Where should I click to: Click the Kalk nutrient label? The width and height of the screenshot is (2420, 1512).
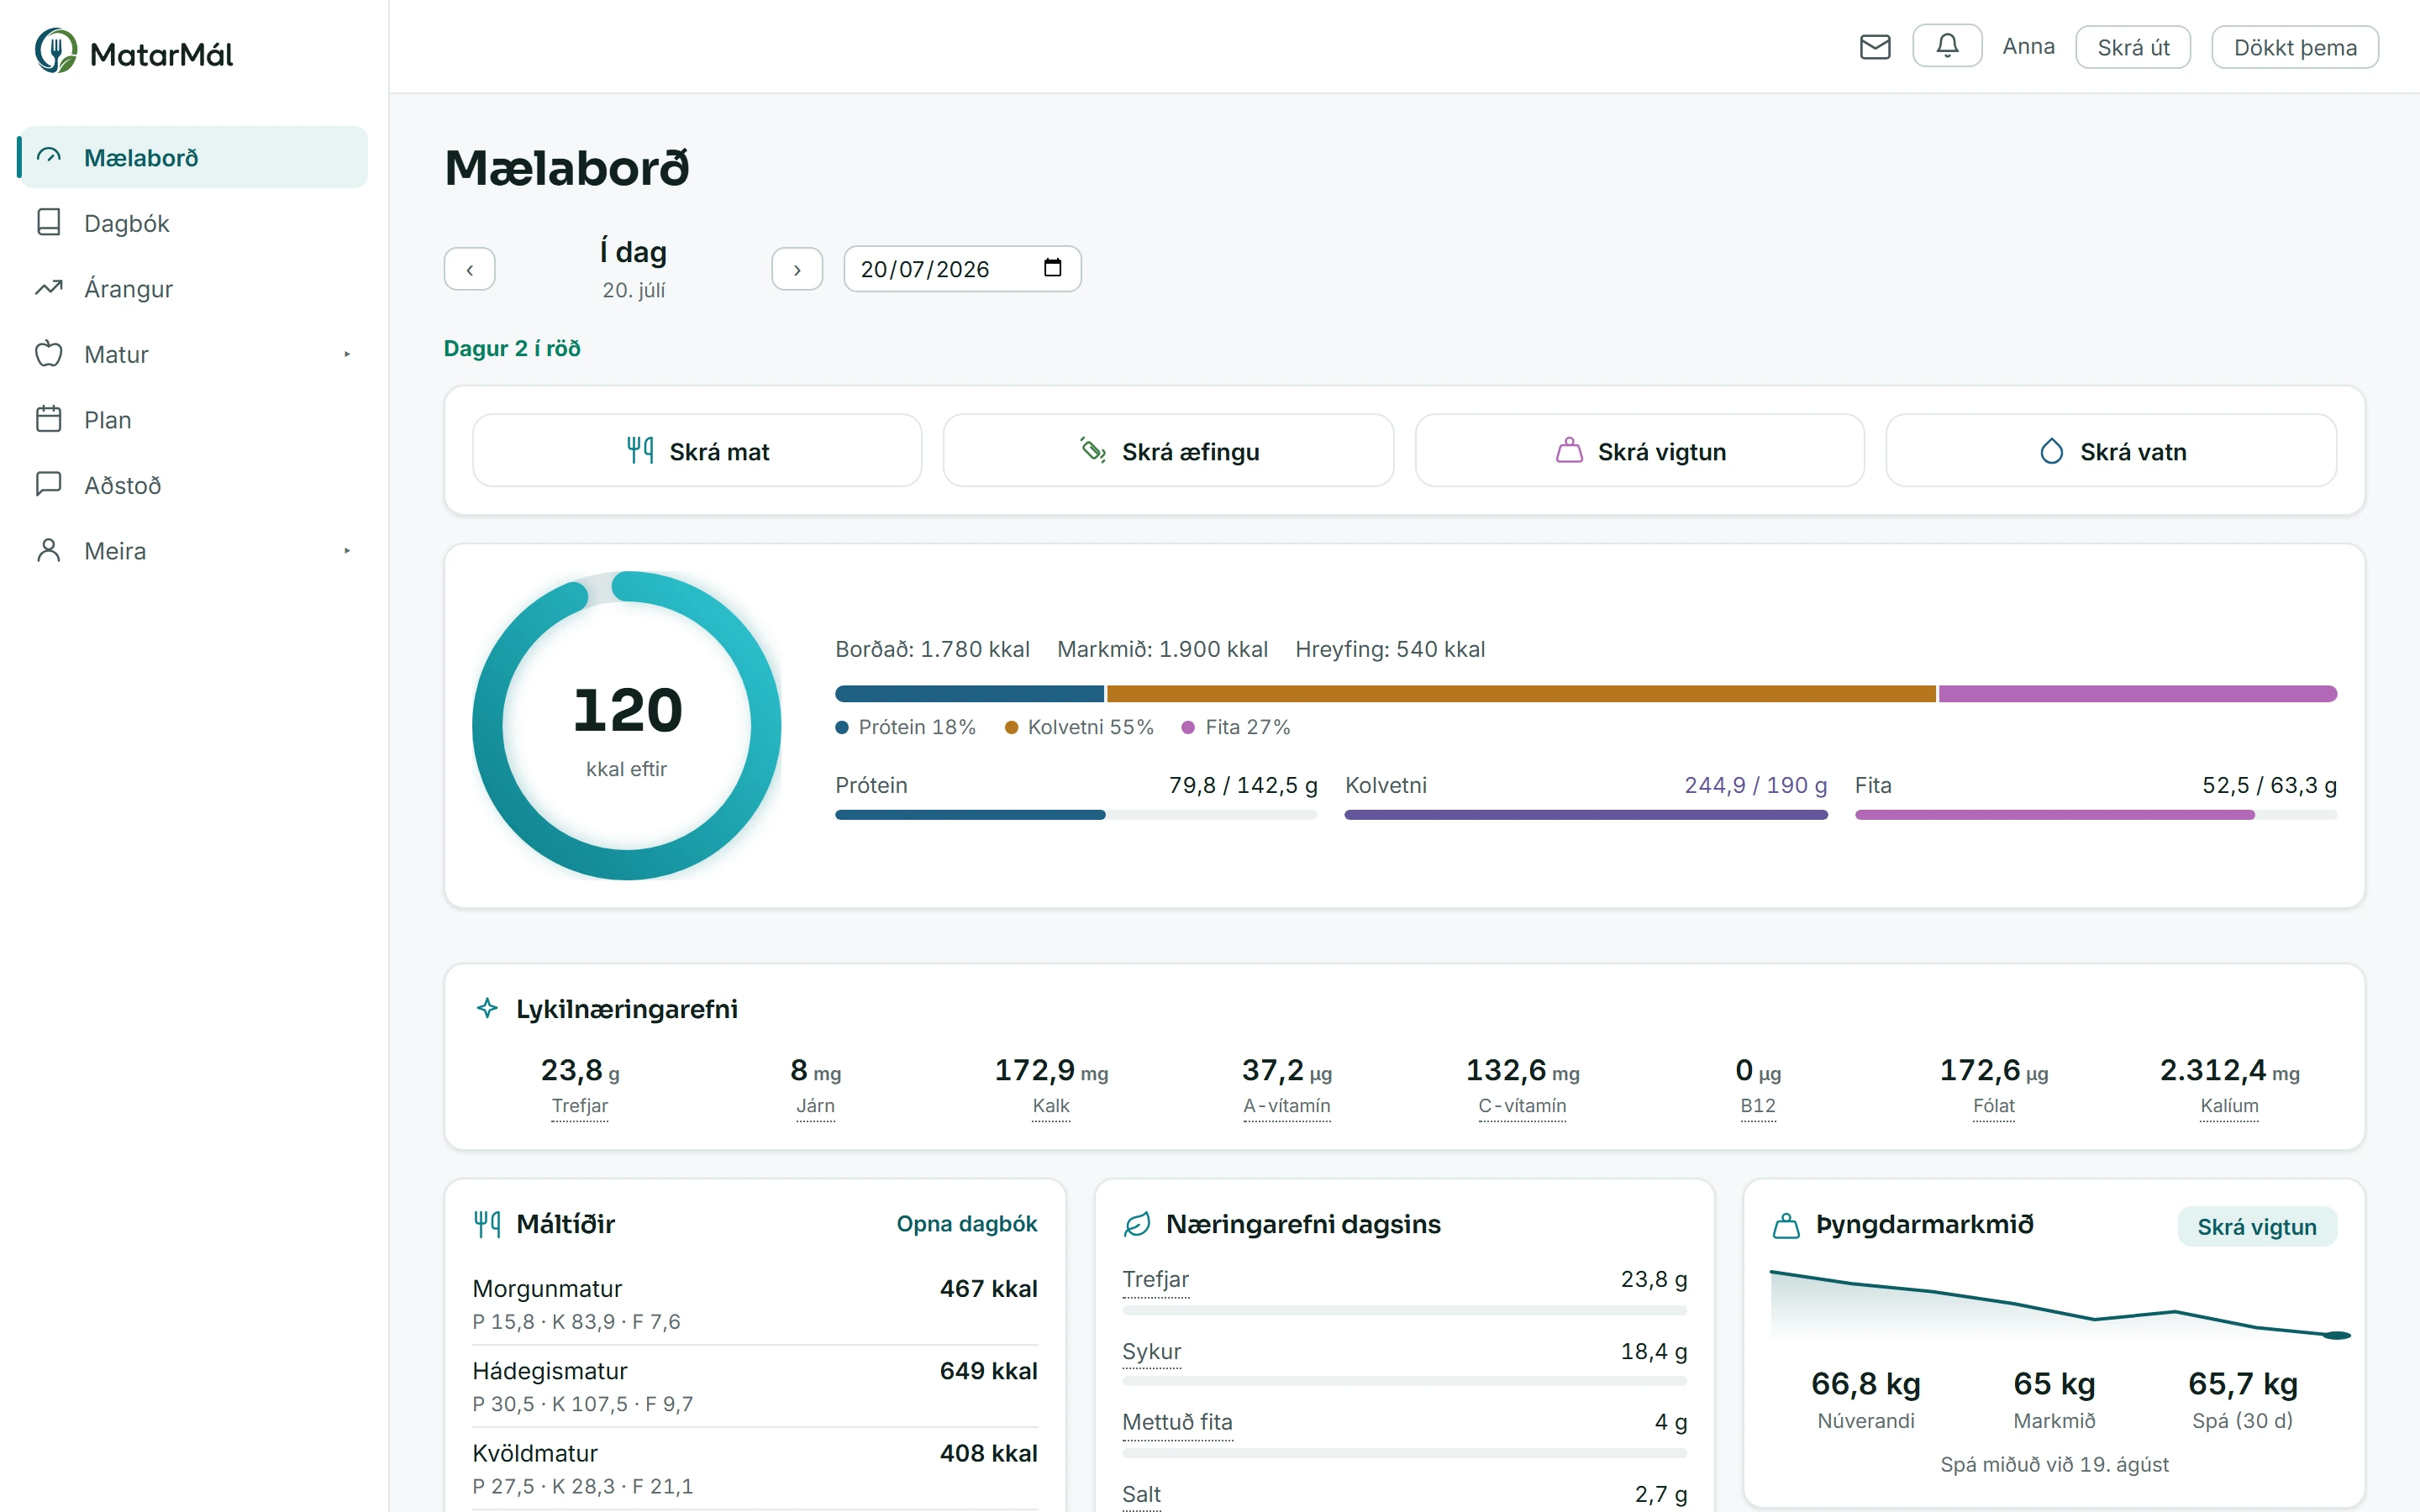[1051, 1106]
